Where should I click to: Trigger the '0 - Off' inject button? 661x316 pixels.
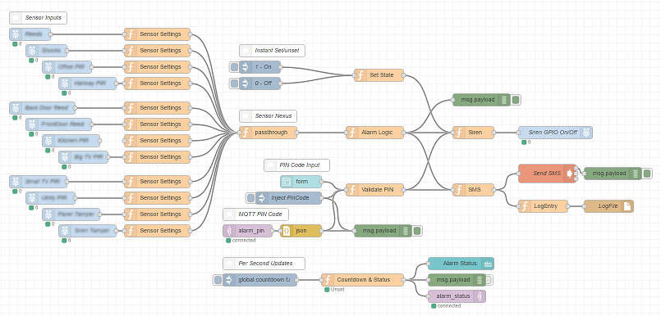coord(234,84)
